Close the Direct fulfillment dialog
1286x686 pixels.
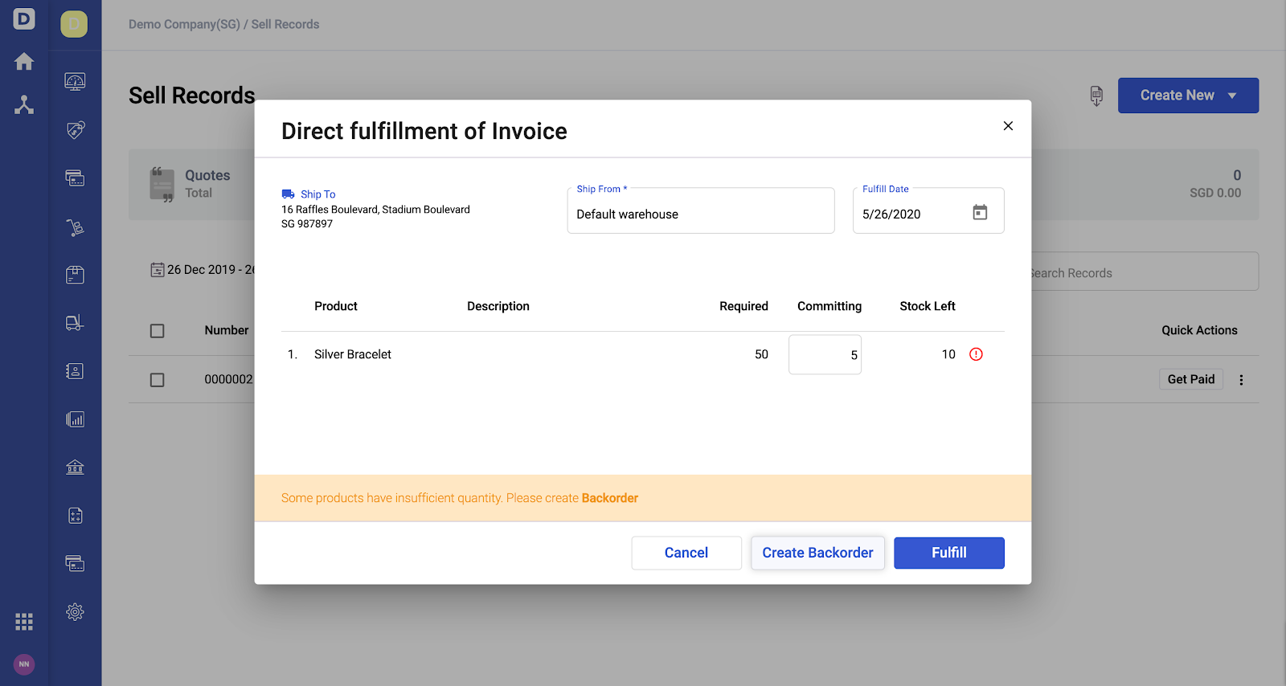pos(1008,126)
